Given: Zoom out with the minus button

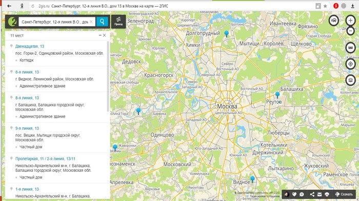Looking at the screenshot, I should coord(350,31).
